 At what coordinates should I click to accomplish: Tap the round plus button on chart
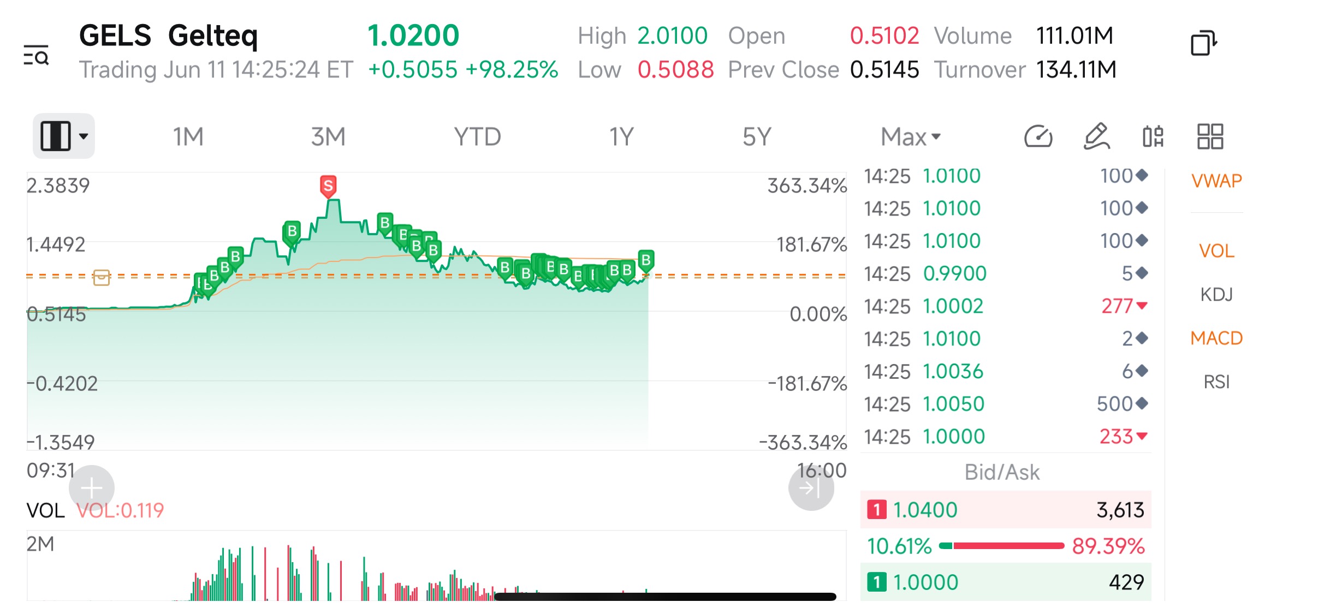(x=92, y=488)
